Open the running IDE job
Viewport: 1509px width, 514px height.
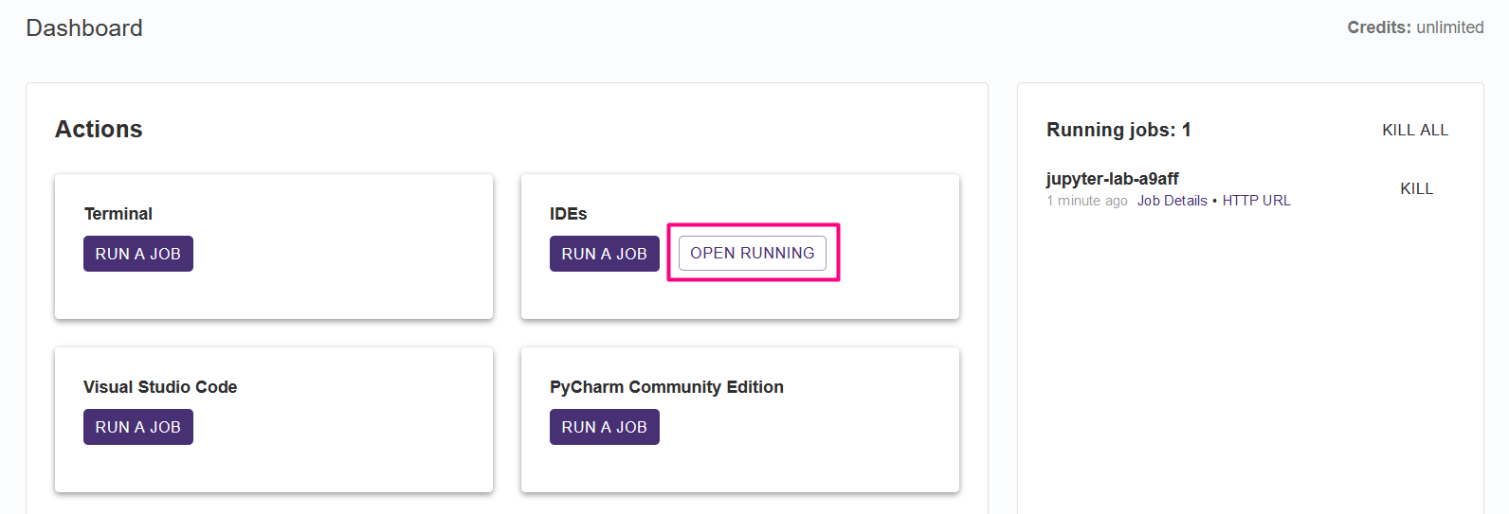point(753,253)
